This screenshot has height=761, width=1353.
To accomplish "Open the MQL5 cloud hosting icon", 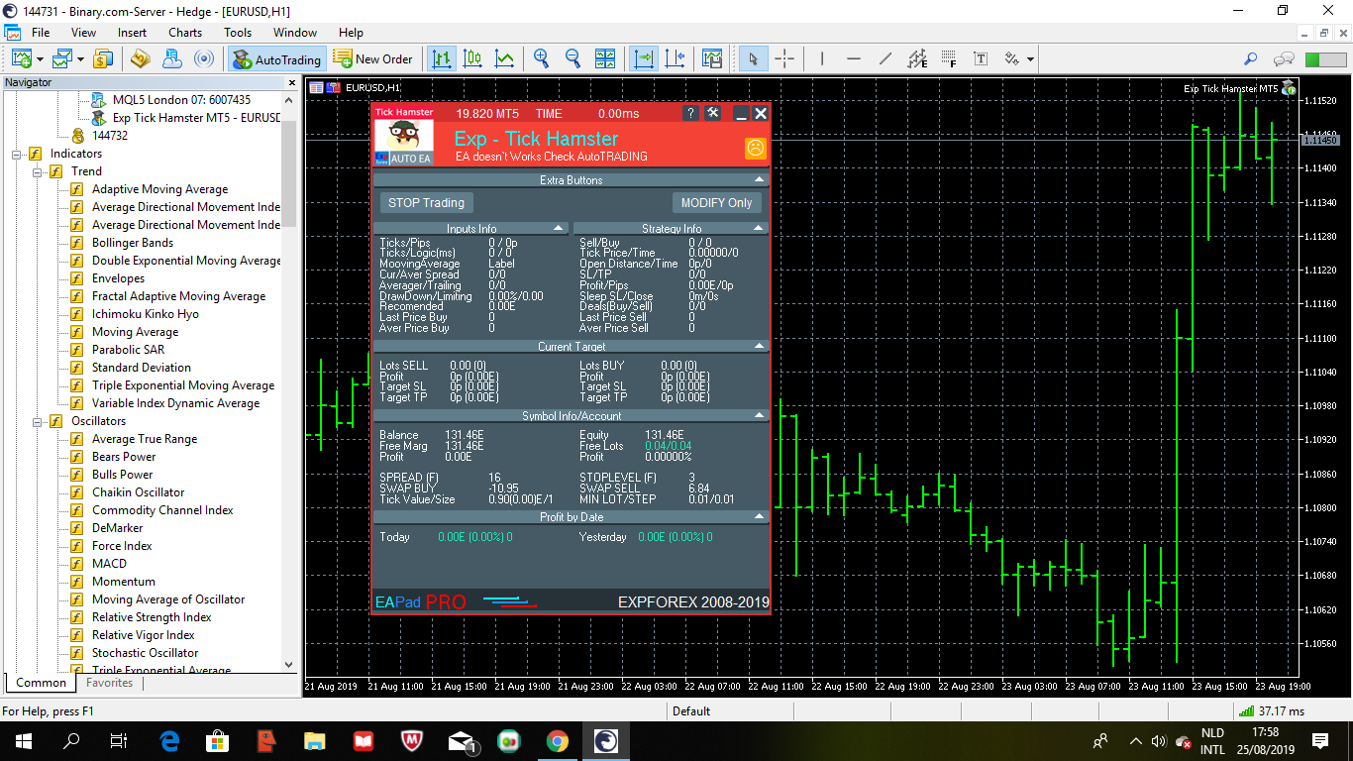I will [173, 59].
